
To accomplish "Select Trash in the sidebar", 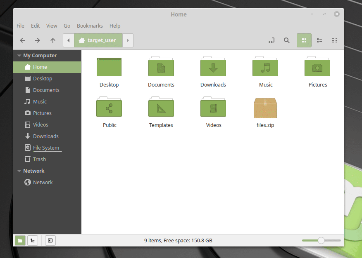I will coord(39,159).
